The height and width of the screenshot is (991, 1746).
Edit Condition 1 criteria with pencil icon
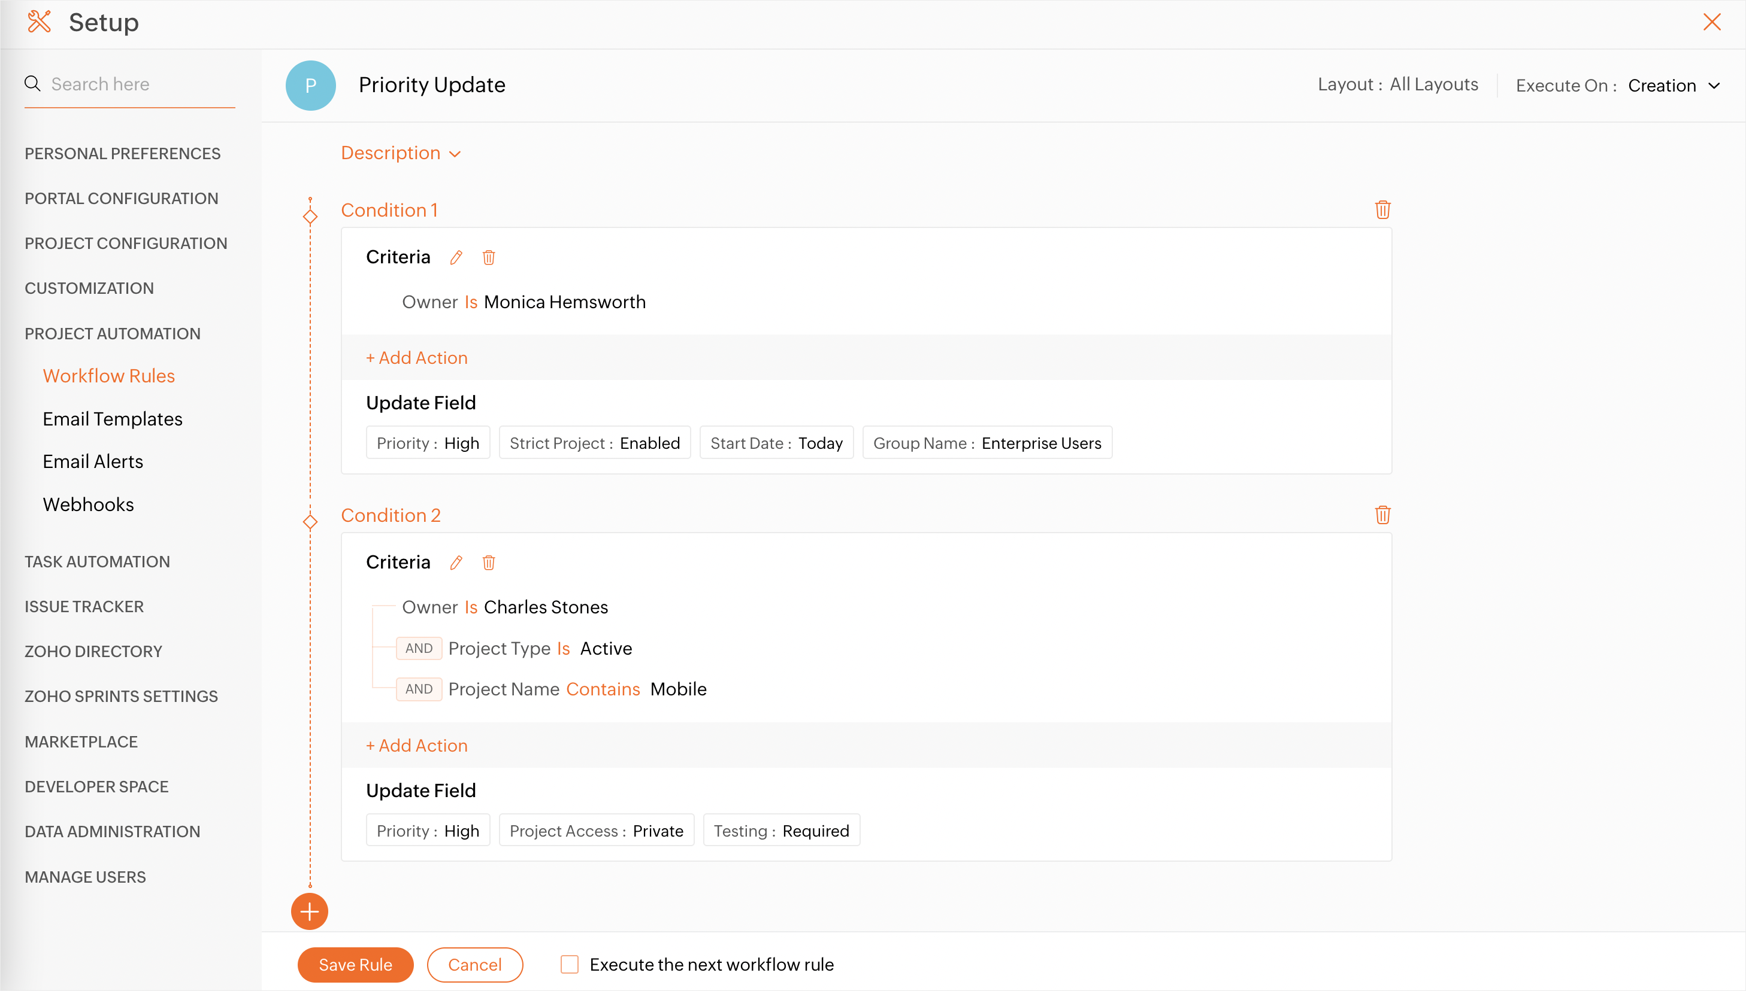click(x=456, y=257)
